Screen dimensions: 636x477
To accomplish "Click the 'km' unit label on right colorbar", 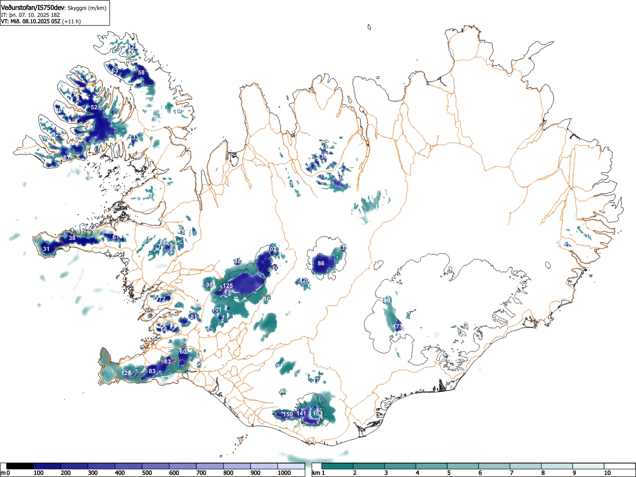I will pos(316,473).
